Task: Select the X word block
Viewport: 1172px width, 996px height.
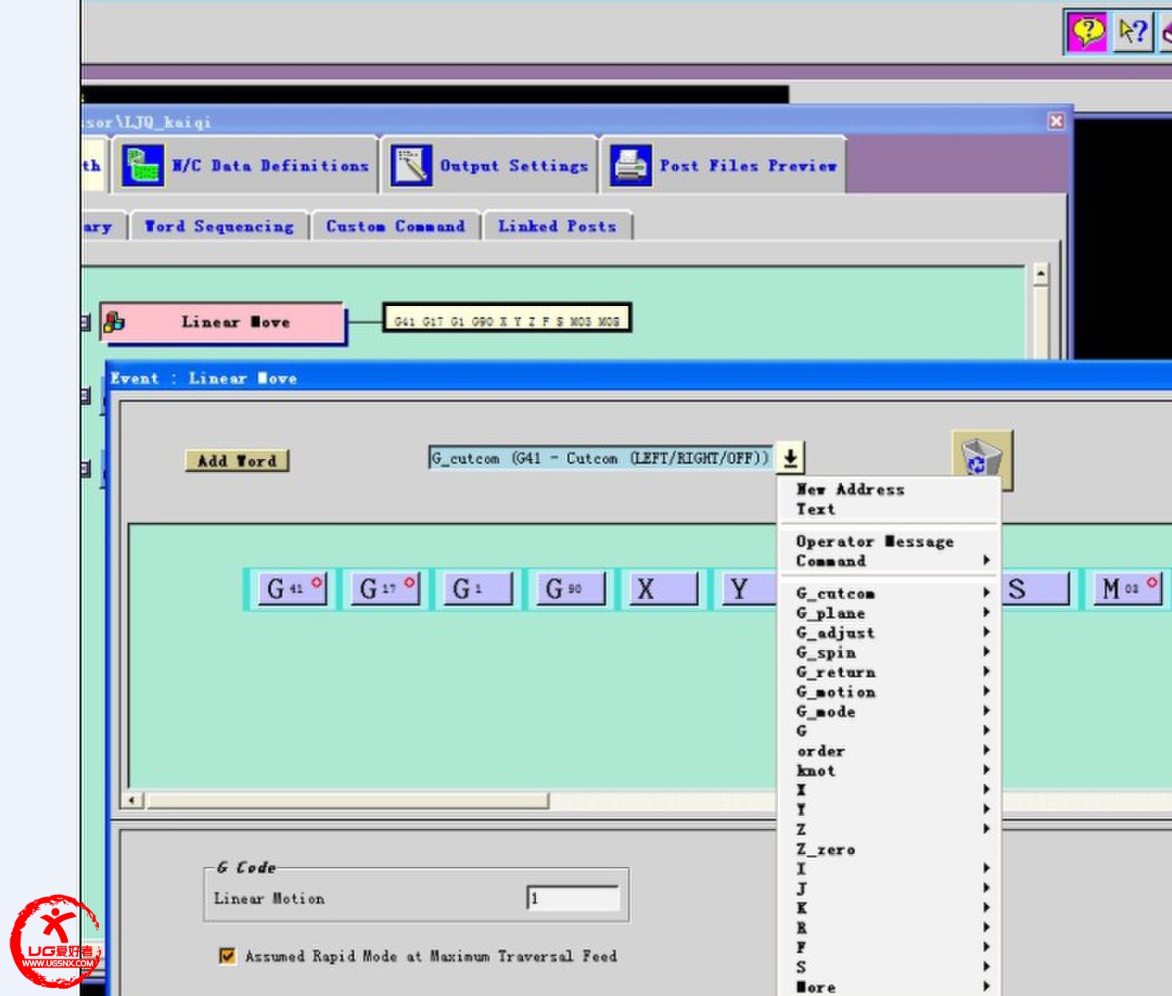Action: click(x=663, y=589)
